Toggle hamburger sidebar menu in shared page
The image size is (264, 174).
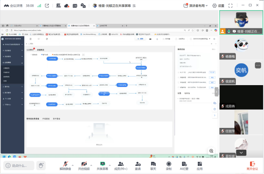30,39
